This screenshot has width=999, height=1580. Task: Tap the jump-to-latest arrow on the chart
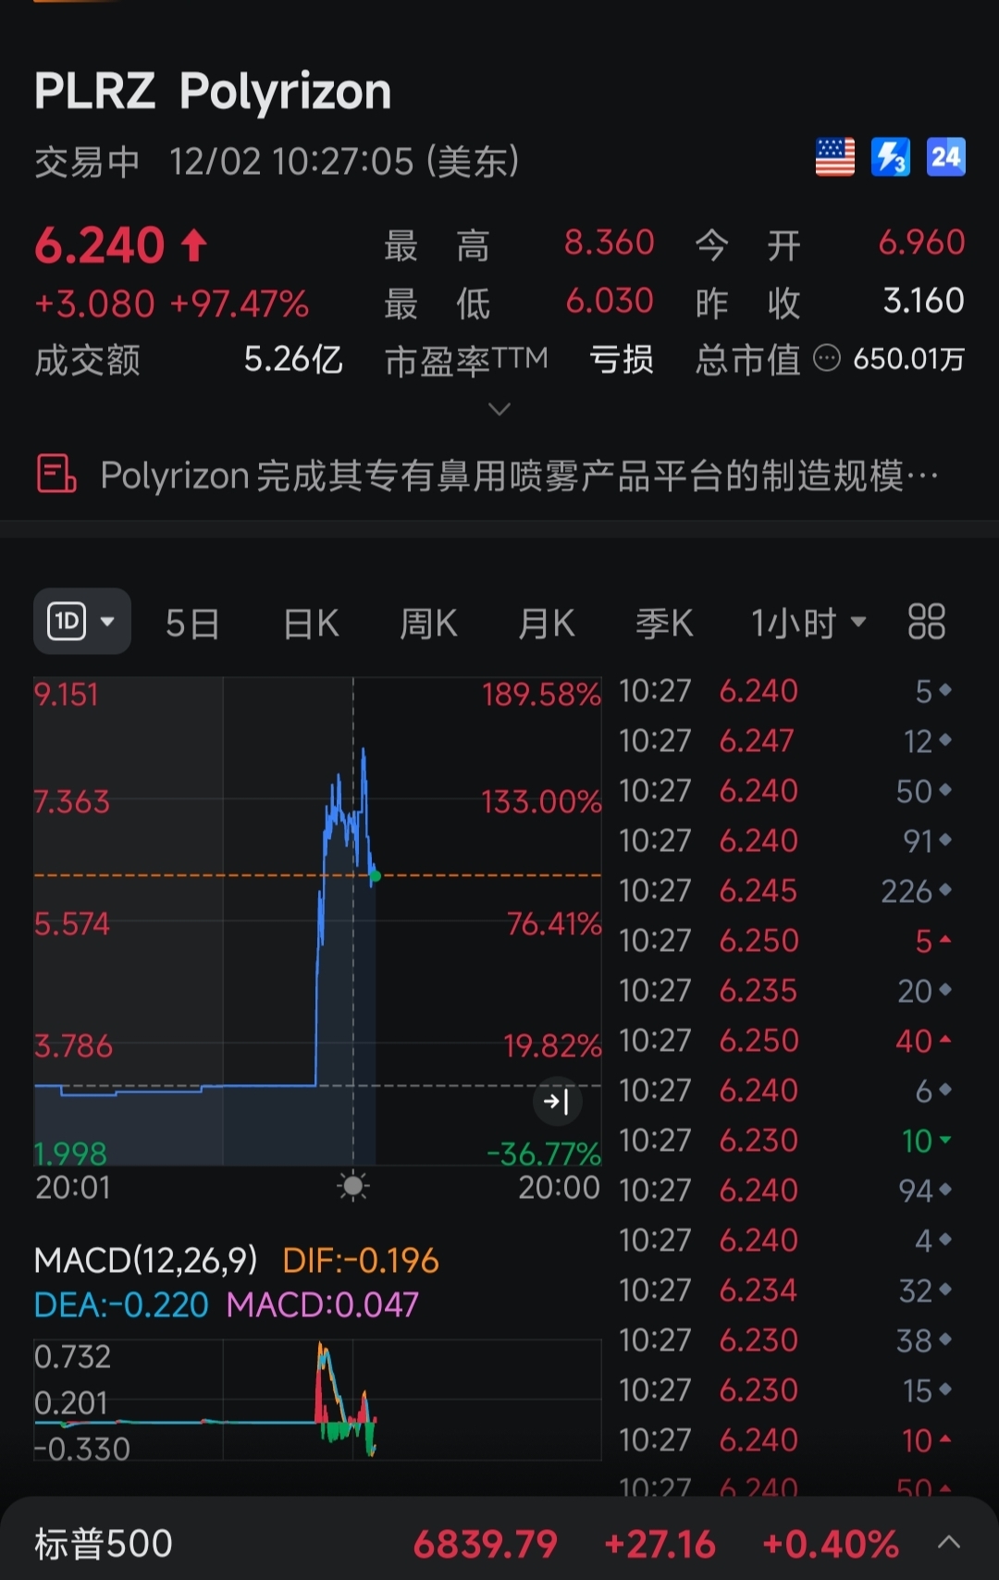pyautogui.click(x=557, y=1101)
